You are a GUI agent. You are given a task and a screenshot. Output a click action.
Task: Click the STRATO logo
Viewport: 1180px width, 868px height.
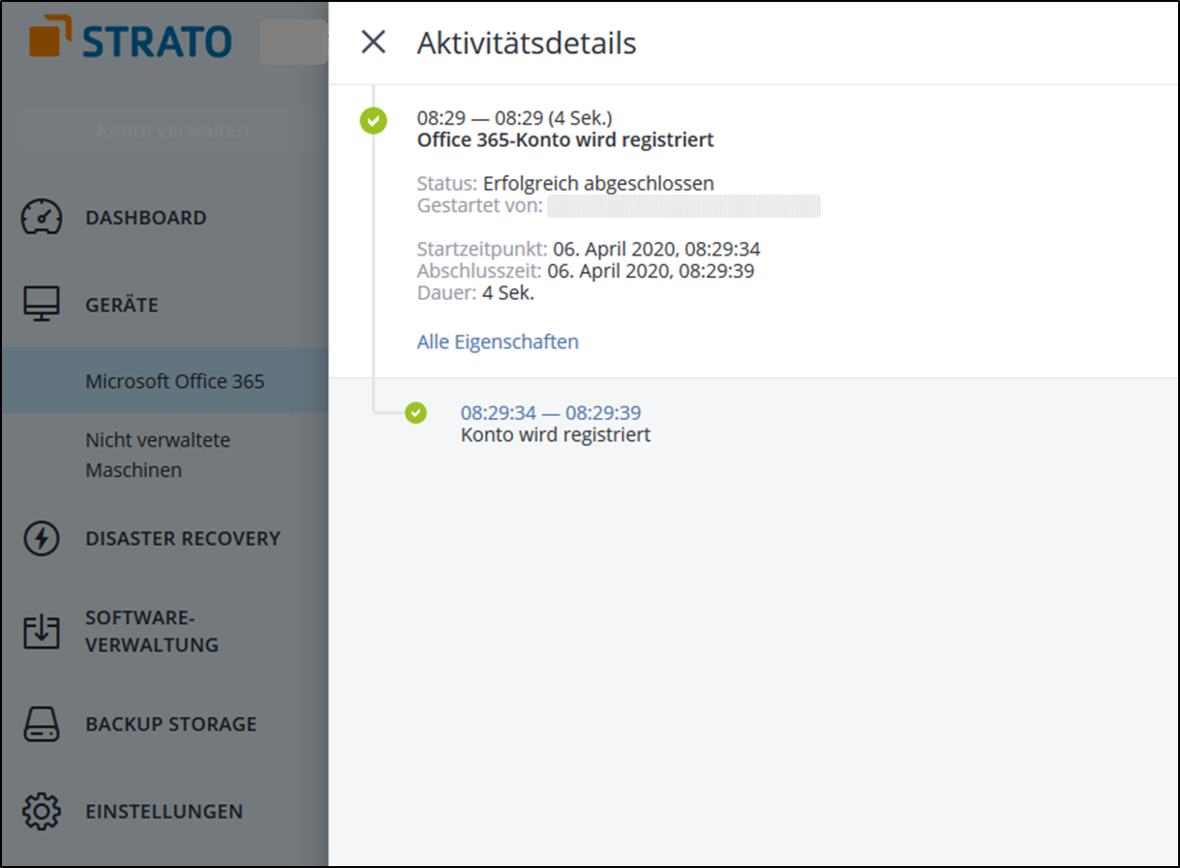[x=131, y=42]
